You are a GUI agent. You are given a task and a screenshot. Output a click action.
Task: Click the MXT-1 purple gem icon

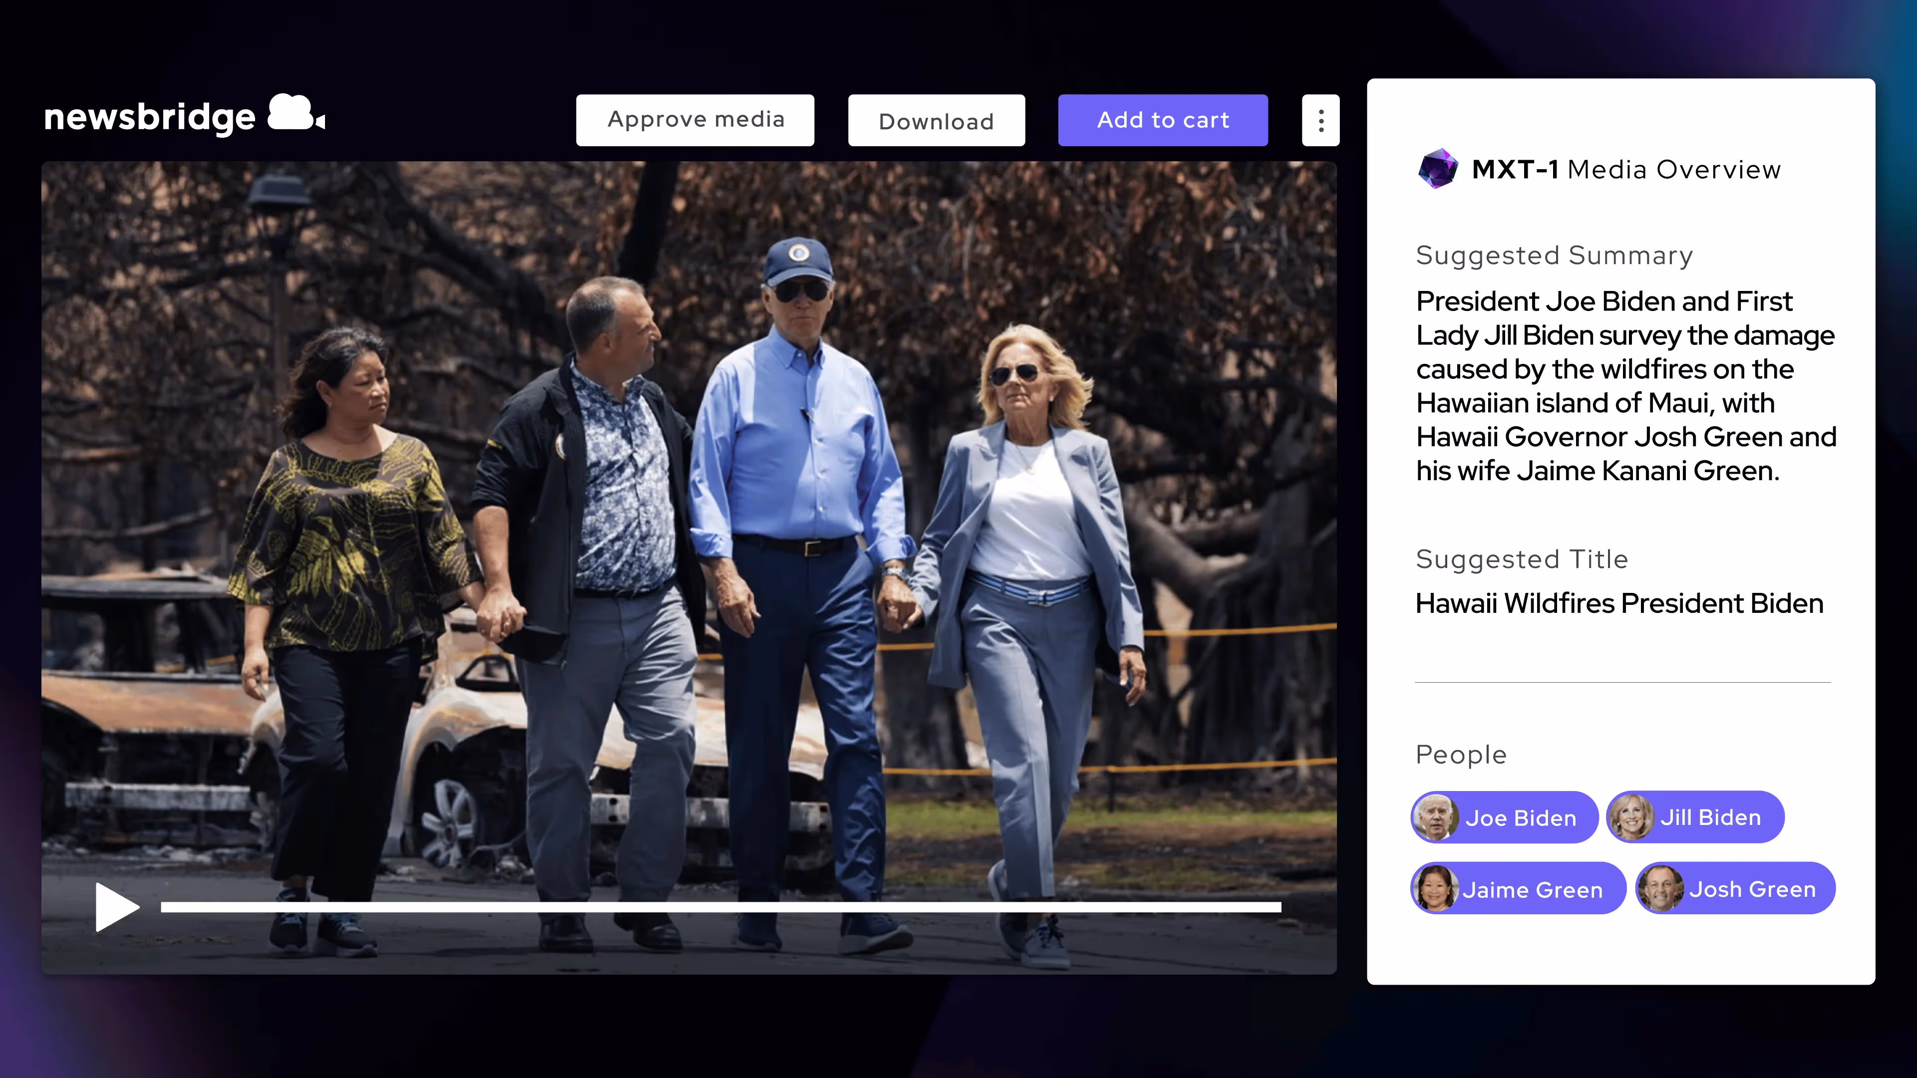tap(1437, 169)
